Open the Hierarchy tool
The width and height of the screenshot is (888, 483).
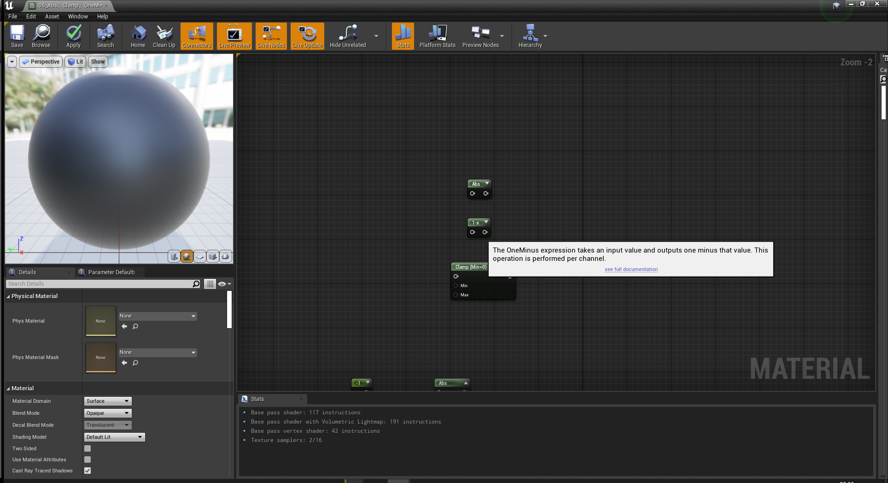pos(530,36)
